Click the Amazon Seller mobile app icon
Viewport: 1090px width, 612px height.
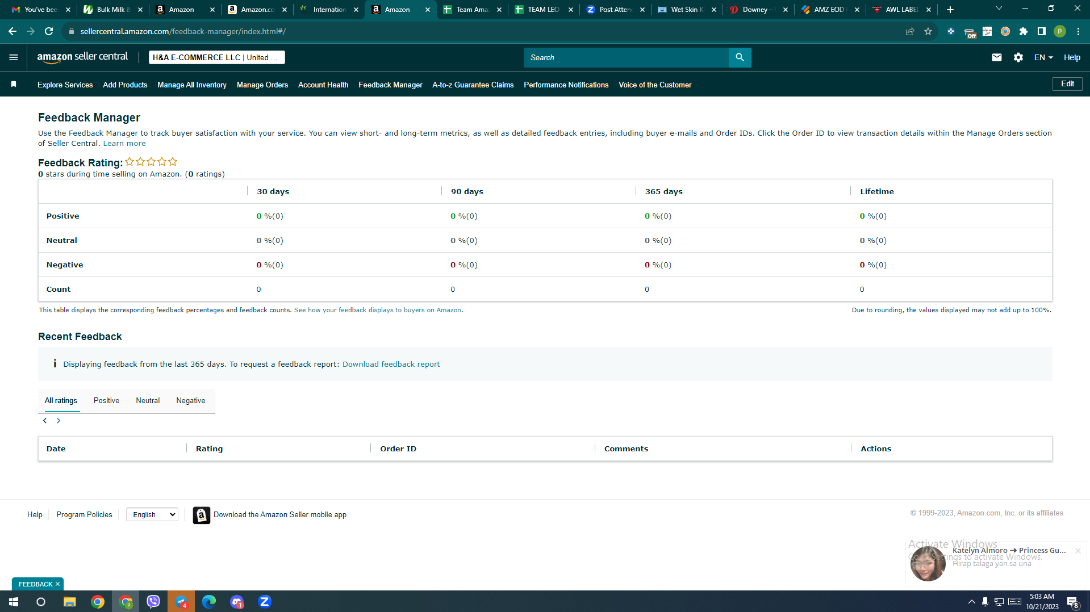201,515
